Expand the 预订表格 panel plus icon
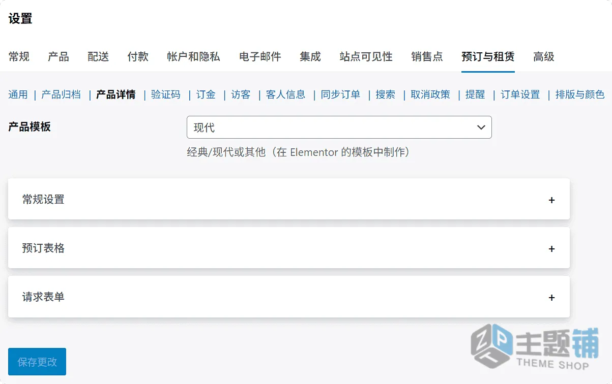This screenshot has width=612, height=384. coord(551,249)
